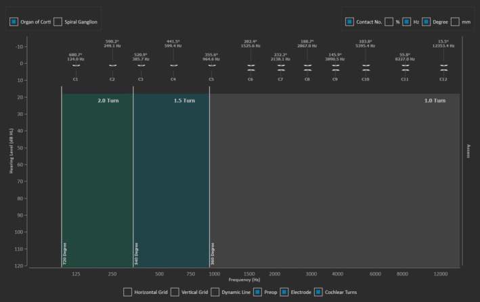Select the C12 electrode contact marker

tap(444, 68)
